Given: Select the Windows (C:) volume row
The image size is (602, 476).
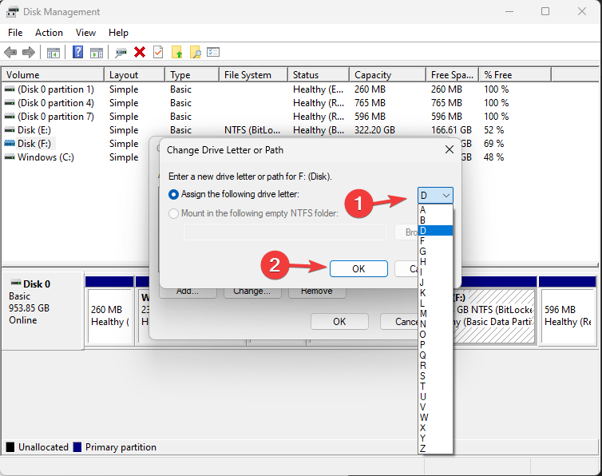Looking at the screenshot, I should [46, 157].
